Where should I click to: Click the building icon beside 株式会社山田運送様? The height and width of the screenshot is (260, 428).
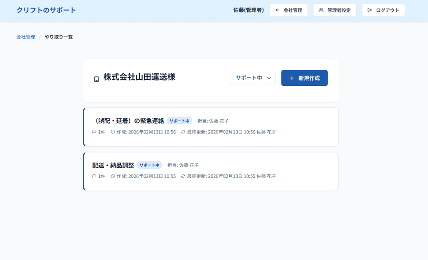(x=97, y=79)
